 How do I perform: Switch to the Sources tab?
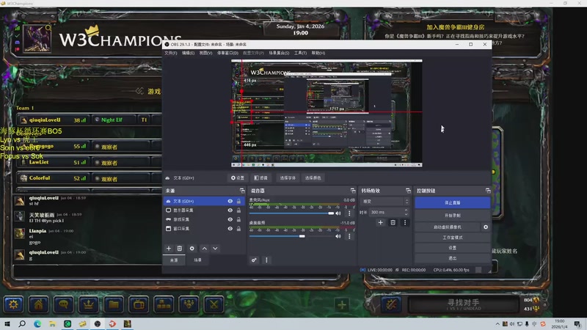click(174, 260)
